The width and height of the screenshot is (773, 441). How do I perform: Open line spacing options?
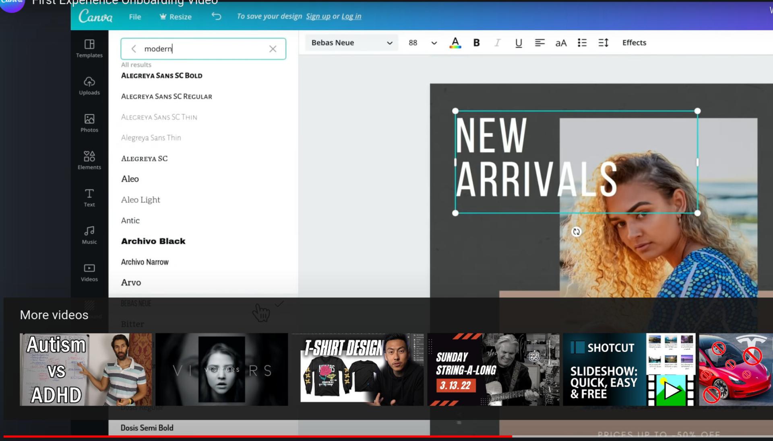click(x=603, y=43)
